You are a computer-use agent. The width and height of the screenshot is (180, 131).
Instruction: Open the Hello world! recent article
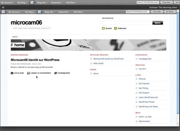(x=98, y=63)
